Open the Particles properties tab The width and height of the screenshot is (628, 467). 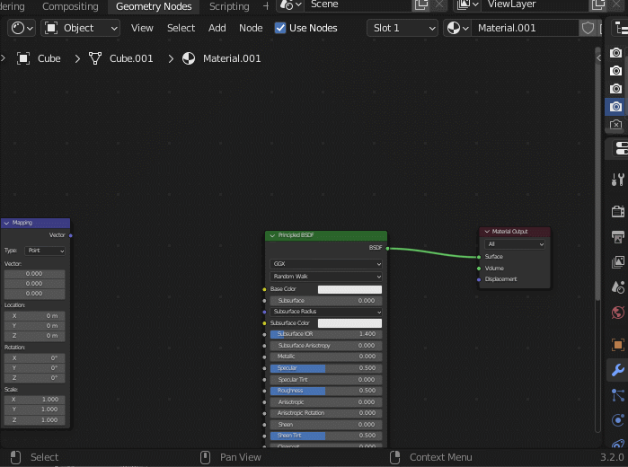617,395
